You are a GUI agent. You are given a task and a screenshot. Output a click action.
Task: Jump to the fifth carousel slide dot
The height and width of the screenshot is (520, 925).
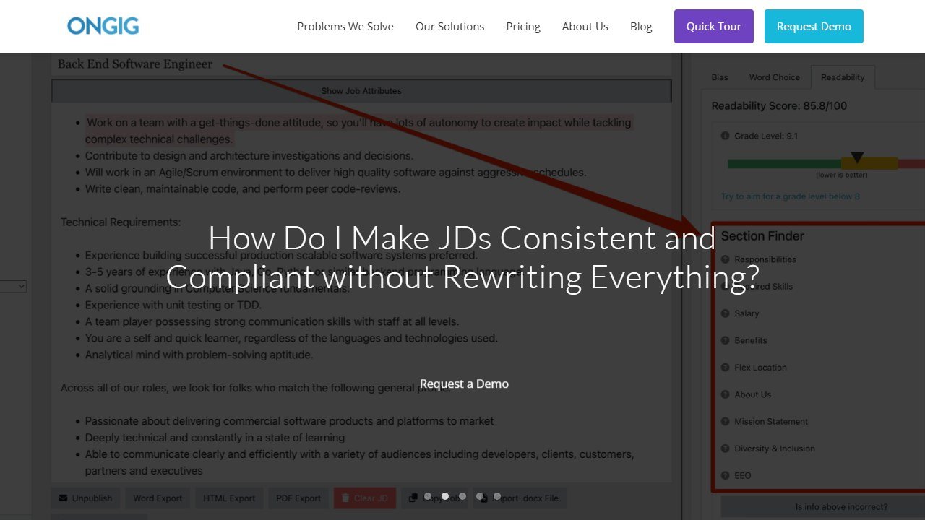coord(497,496)
